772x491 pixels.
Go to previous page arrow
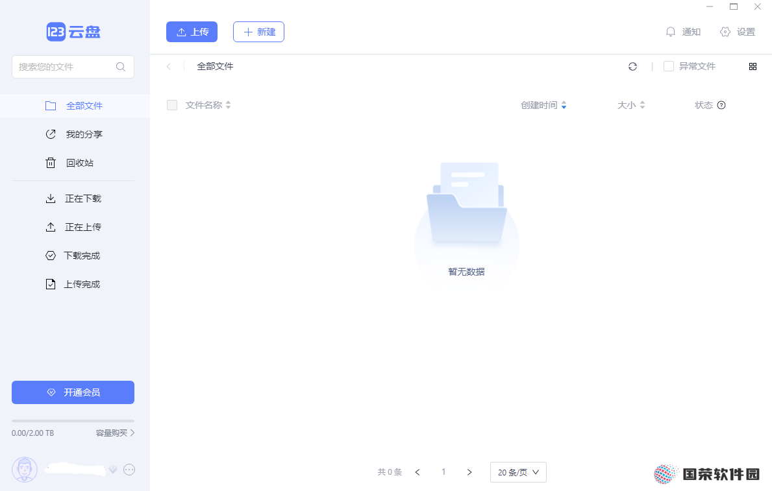(417, 472)
